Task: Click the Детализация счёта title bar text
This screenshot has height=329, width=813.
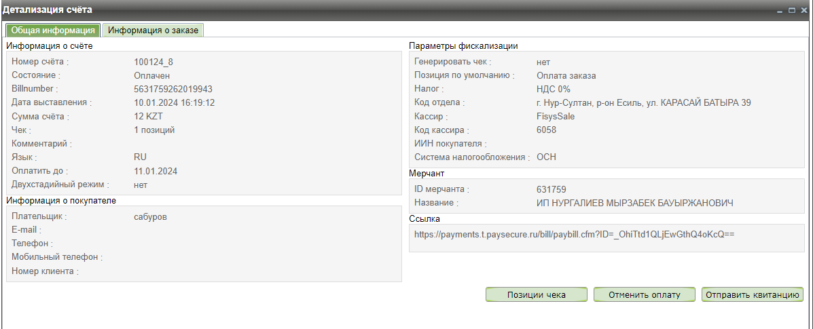Action: pyautogui.click(x=48, y=10)
